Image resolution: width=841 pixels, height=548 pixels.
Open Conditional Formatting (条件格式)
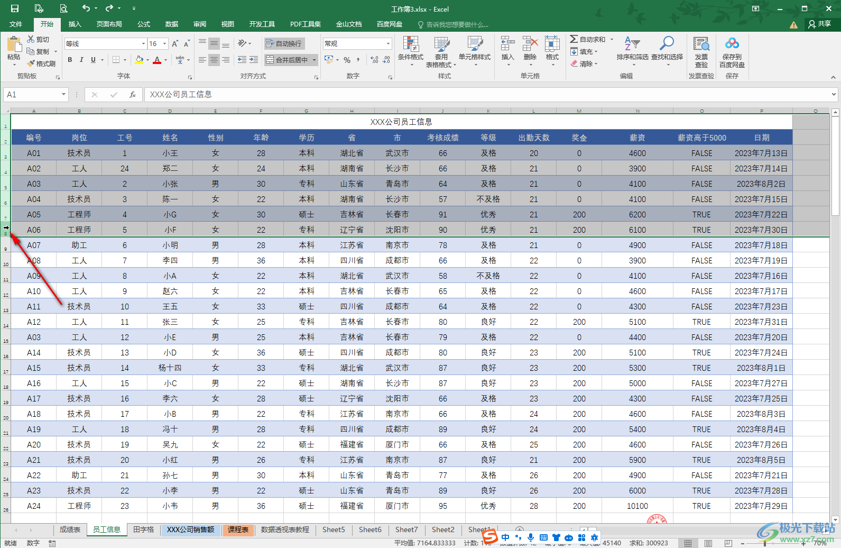pyautogui.click(x=411, y=51)
